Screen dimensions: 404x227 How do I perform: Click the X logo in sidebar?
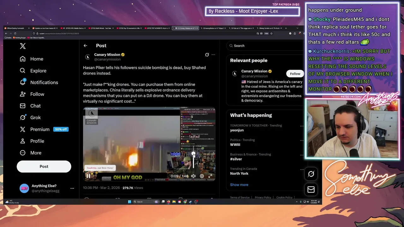click(23, 46)
